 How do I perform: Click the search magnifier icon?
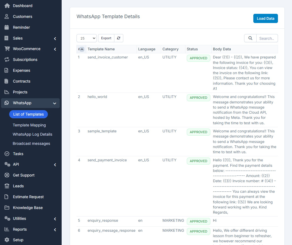point(250,38)
